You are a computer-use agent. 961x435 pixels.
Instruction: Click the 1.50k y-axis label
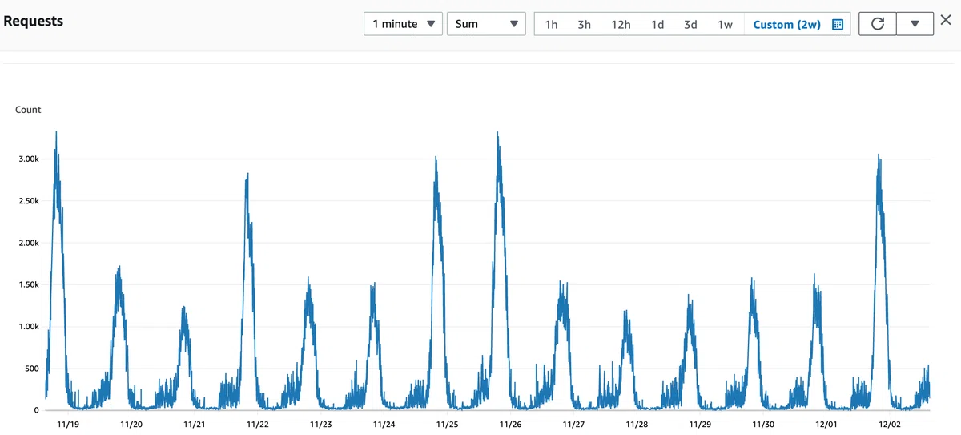pyautogui.click(x=28, y=284)
